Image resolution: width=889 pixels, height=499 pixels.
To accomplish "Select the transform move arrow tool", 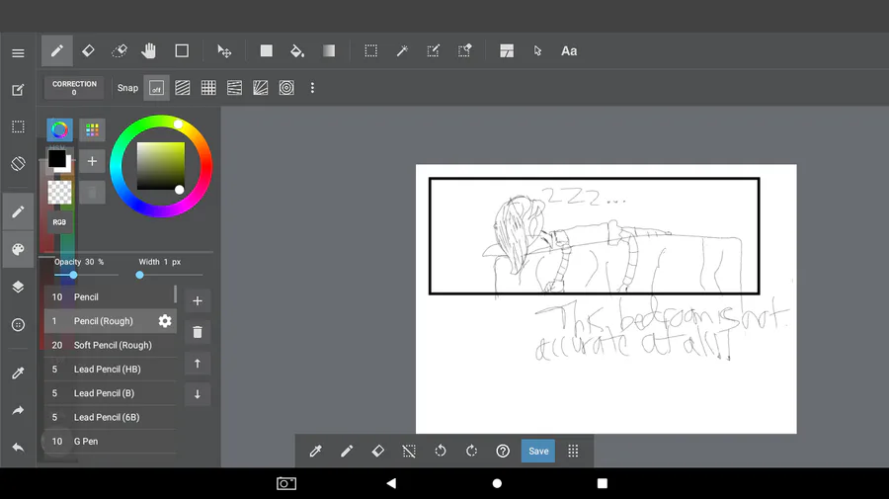I will pos(224,51).
